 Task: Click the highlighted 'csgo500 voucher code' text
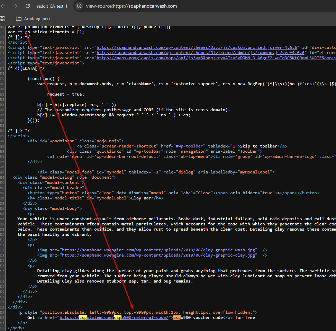198,317
